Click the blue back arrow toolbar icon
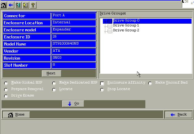The image size is (194, 134). coord(11,5)
